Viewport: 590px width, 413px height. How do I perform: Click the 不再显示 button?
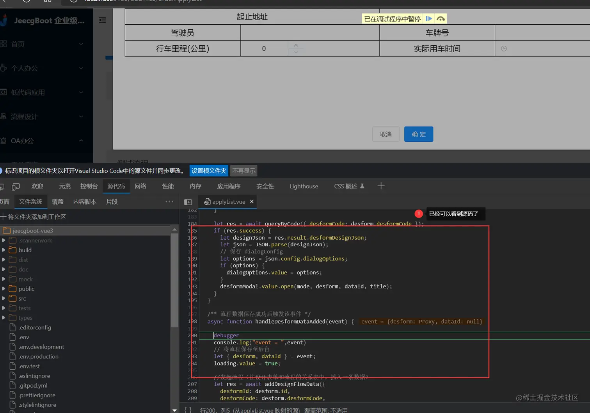pos(243,171)
